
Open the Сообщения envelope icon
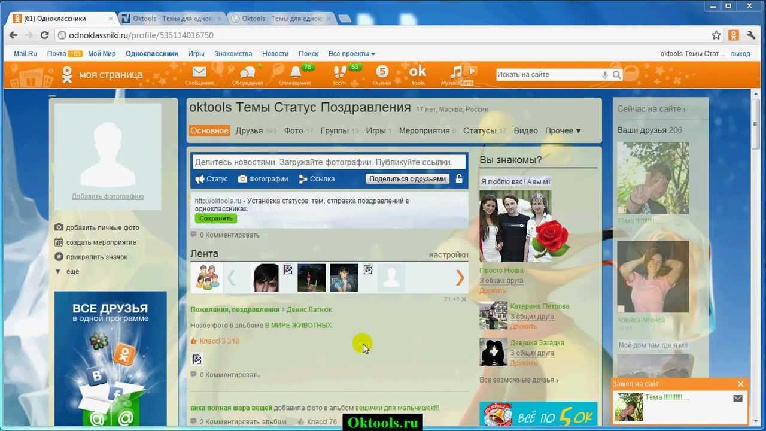(199, 72)
